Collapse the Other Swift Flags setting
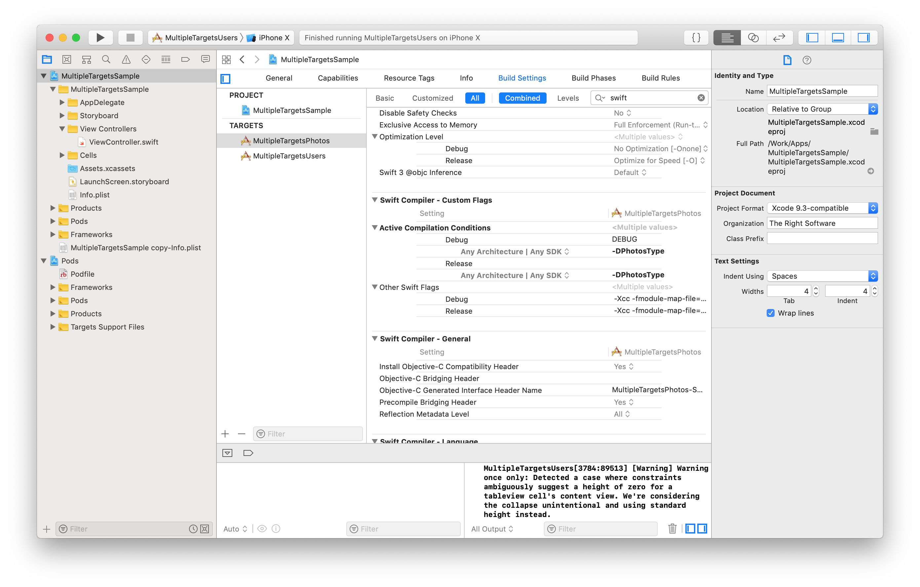 [375, 287]
